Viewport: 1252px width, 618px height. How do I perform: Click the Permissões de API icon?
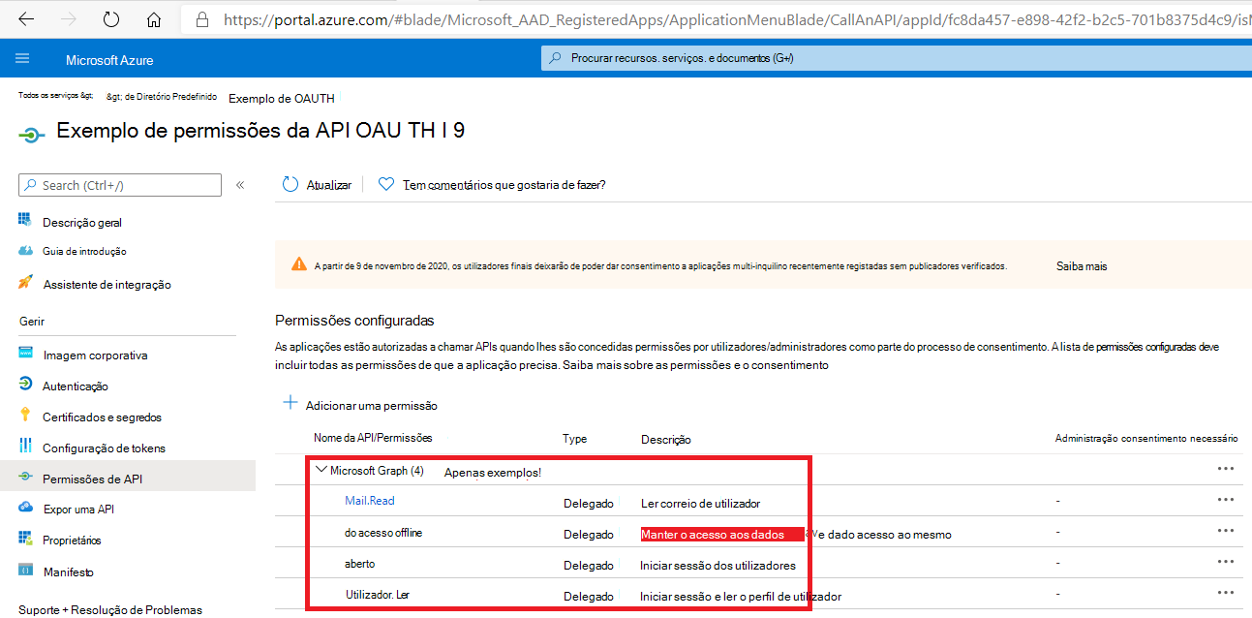[x=25, y=478]
